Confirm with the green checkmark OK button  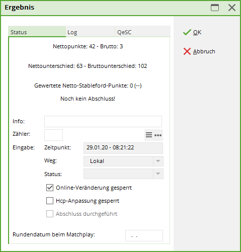tap(192, 32)
